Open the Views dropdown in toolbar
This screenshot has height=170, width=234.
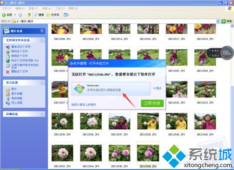66,15
